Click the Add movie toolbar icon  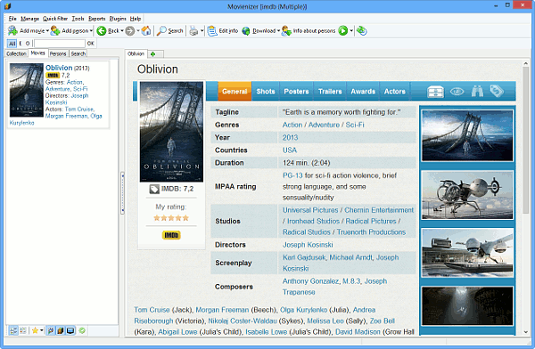[12, 30]
